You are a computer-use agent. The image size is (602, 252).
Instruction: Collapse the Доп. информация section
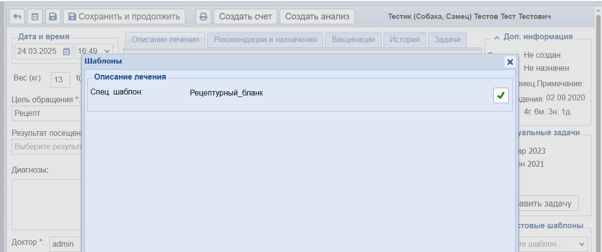click(497, 37)
